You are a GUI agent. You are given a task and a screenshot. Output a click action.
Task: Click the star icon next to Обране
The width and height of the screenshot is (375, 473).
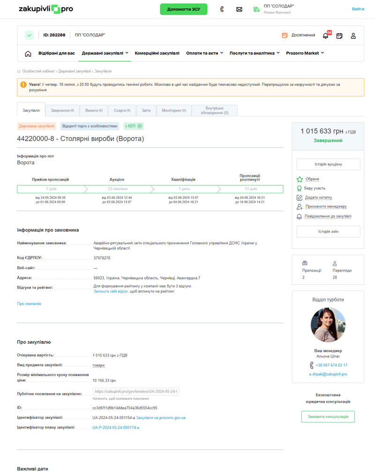300,179
